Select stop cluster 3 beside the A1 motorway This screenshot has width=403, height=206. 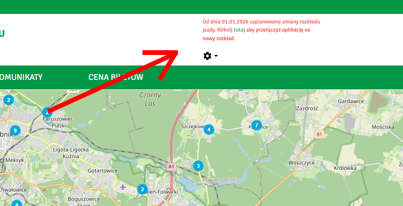(x=198, y=166)
